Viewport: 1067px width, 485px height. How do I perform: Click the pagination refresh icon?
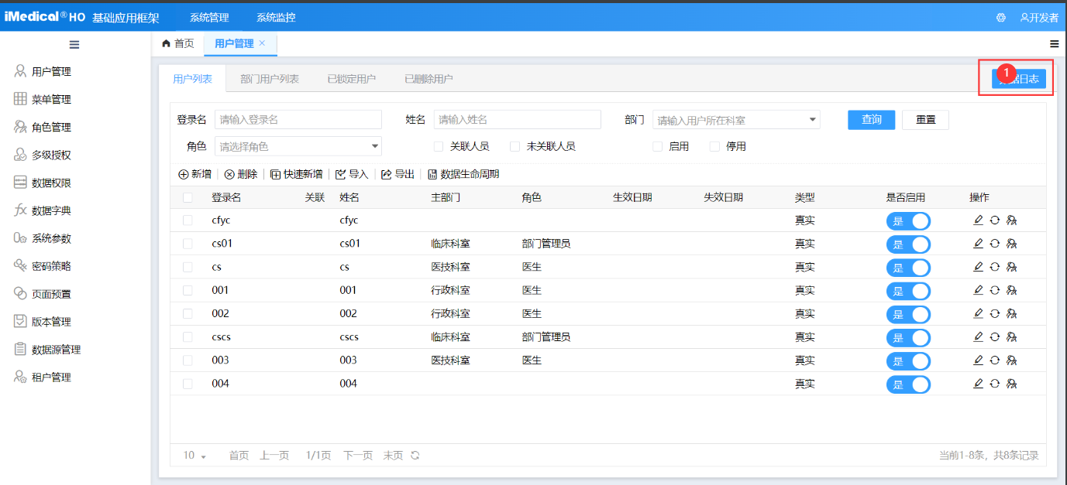415,456
